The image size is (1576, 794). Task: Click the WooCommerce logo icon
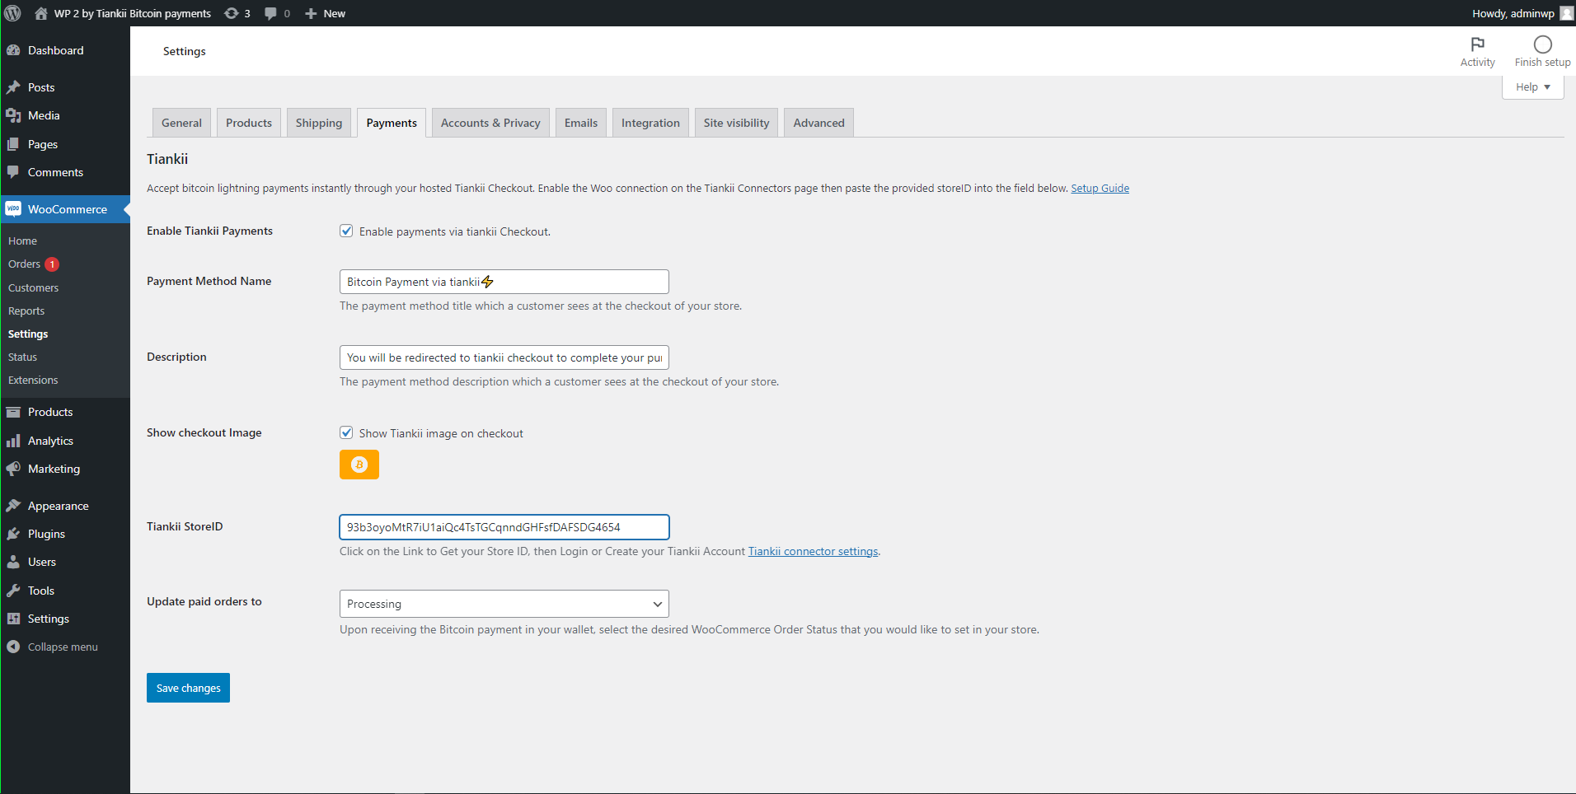pyautogui.click(x=13, y=209)
